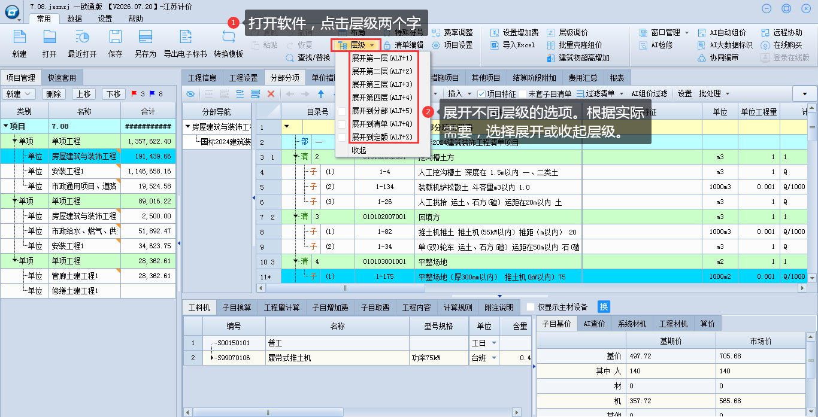Click 建筑物超高增加 tool
This screenshot has width=818, height=417.
coord(578,58)
